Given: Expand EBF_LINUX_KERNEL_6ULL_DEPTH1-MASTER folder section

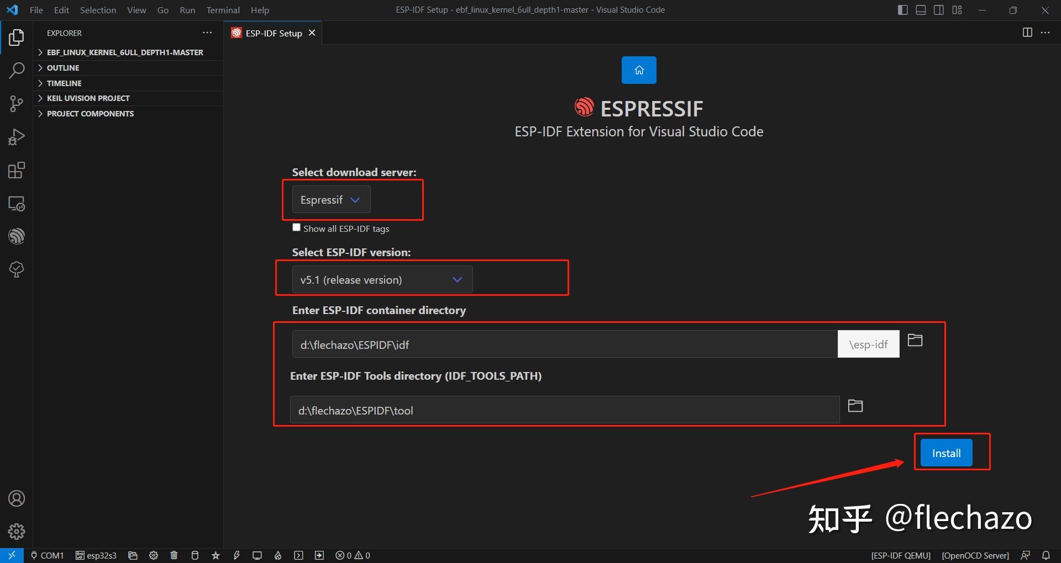Looking at the screenshot, I should [x=128, y=52].
